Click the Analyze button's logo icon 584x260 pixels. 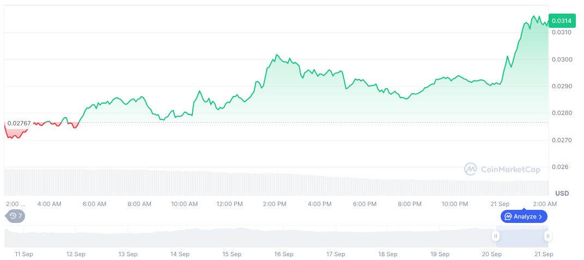coord(508,216)
